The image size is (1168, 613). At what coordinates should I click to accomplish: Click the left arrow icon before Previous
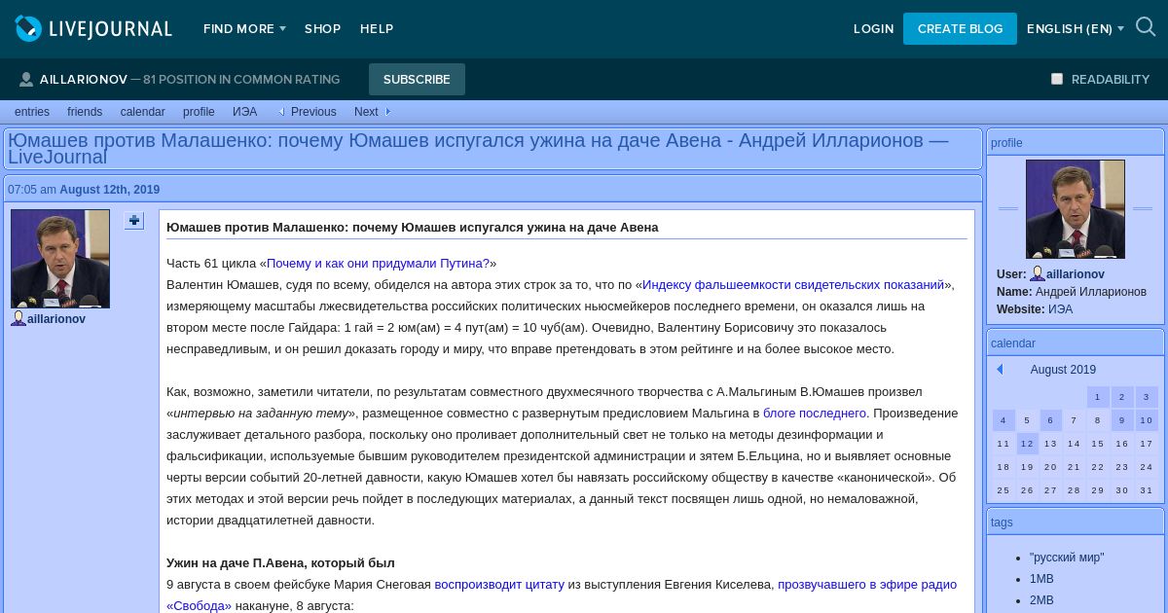[x=281, y=112]
